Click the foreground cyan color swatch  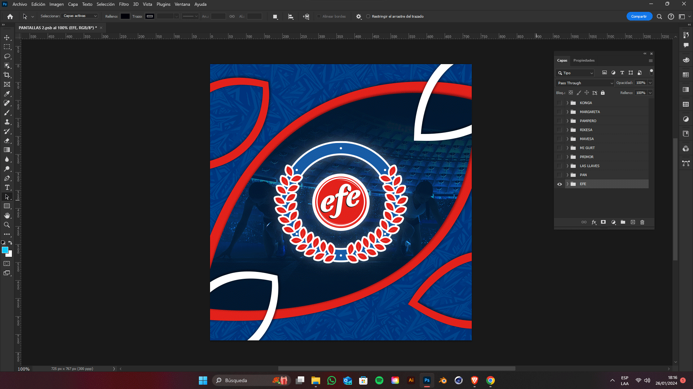(5, 250)
